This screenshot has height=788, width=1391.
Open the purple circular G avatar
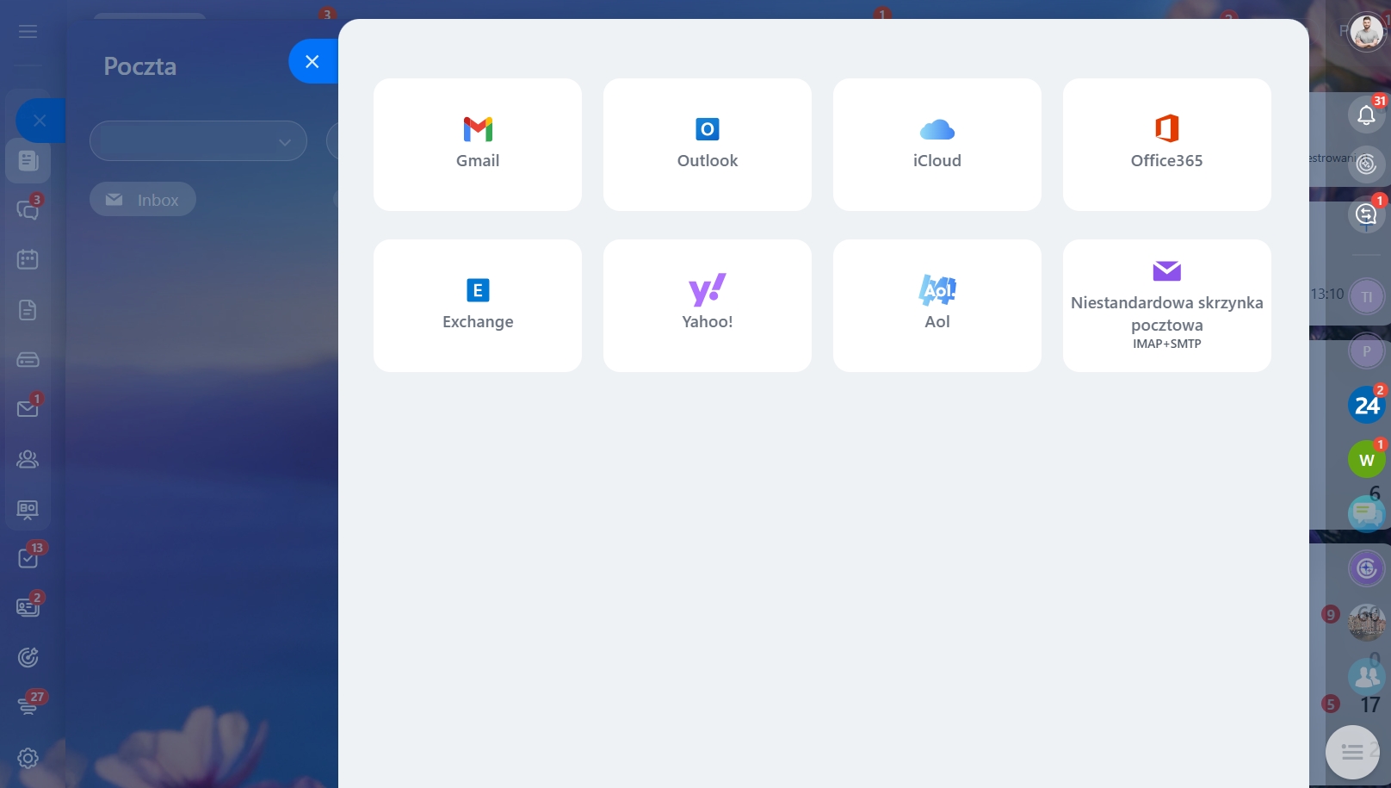point(1367,568)
